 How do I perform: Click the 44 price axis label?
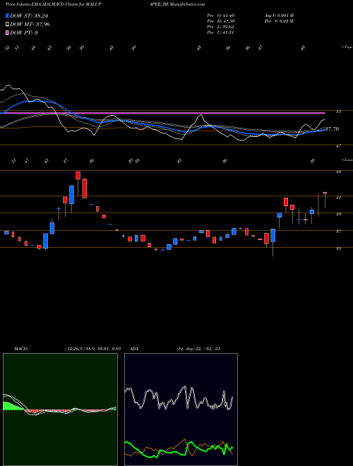[x=338, y=172]
